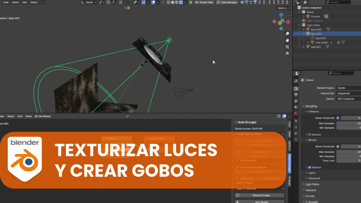Expand the Volumes panel
Image resolution: width=361 pixels, height=203 pixels.
[310, 190]
